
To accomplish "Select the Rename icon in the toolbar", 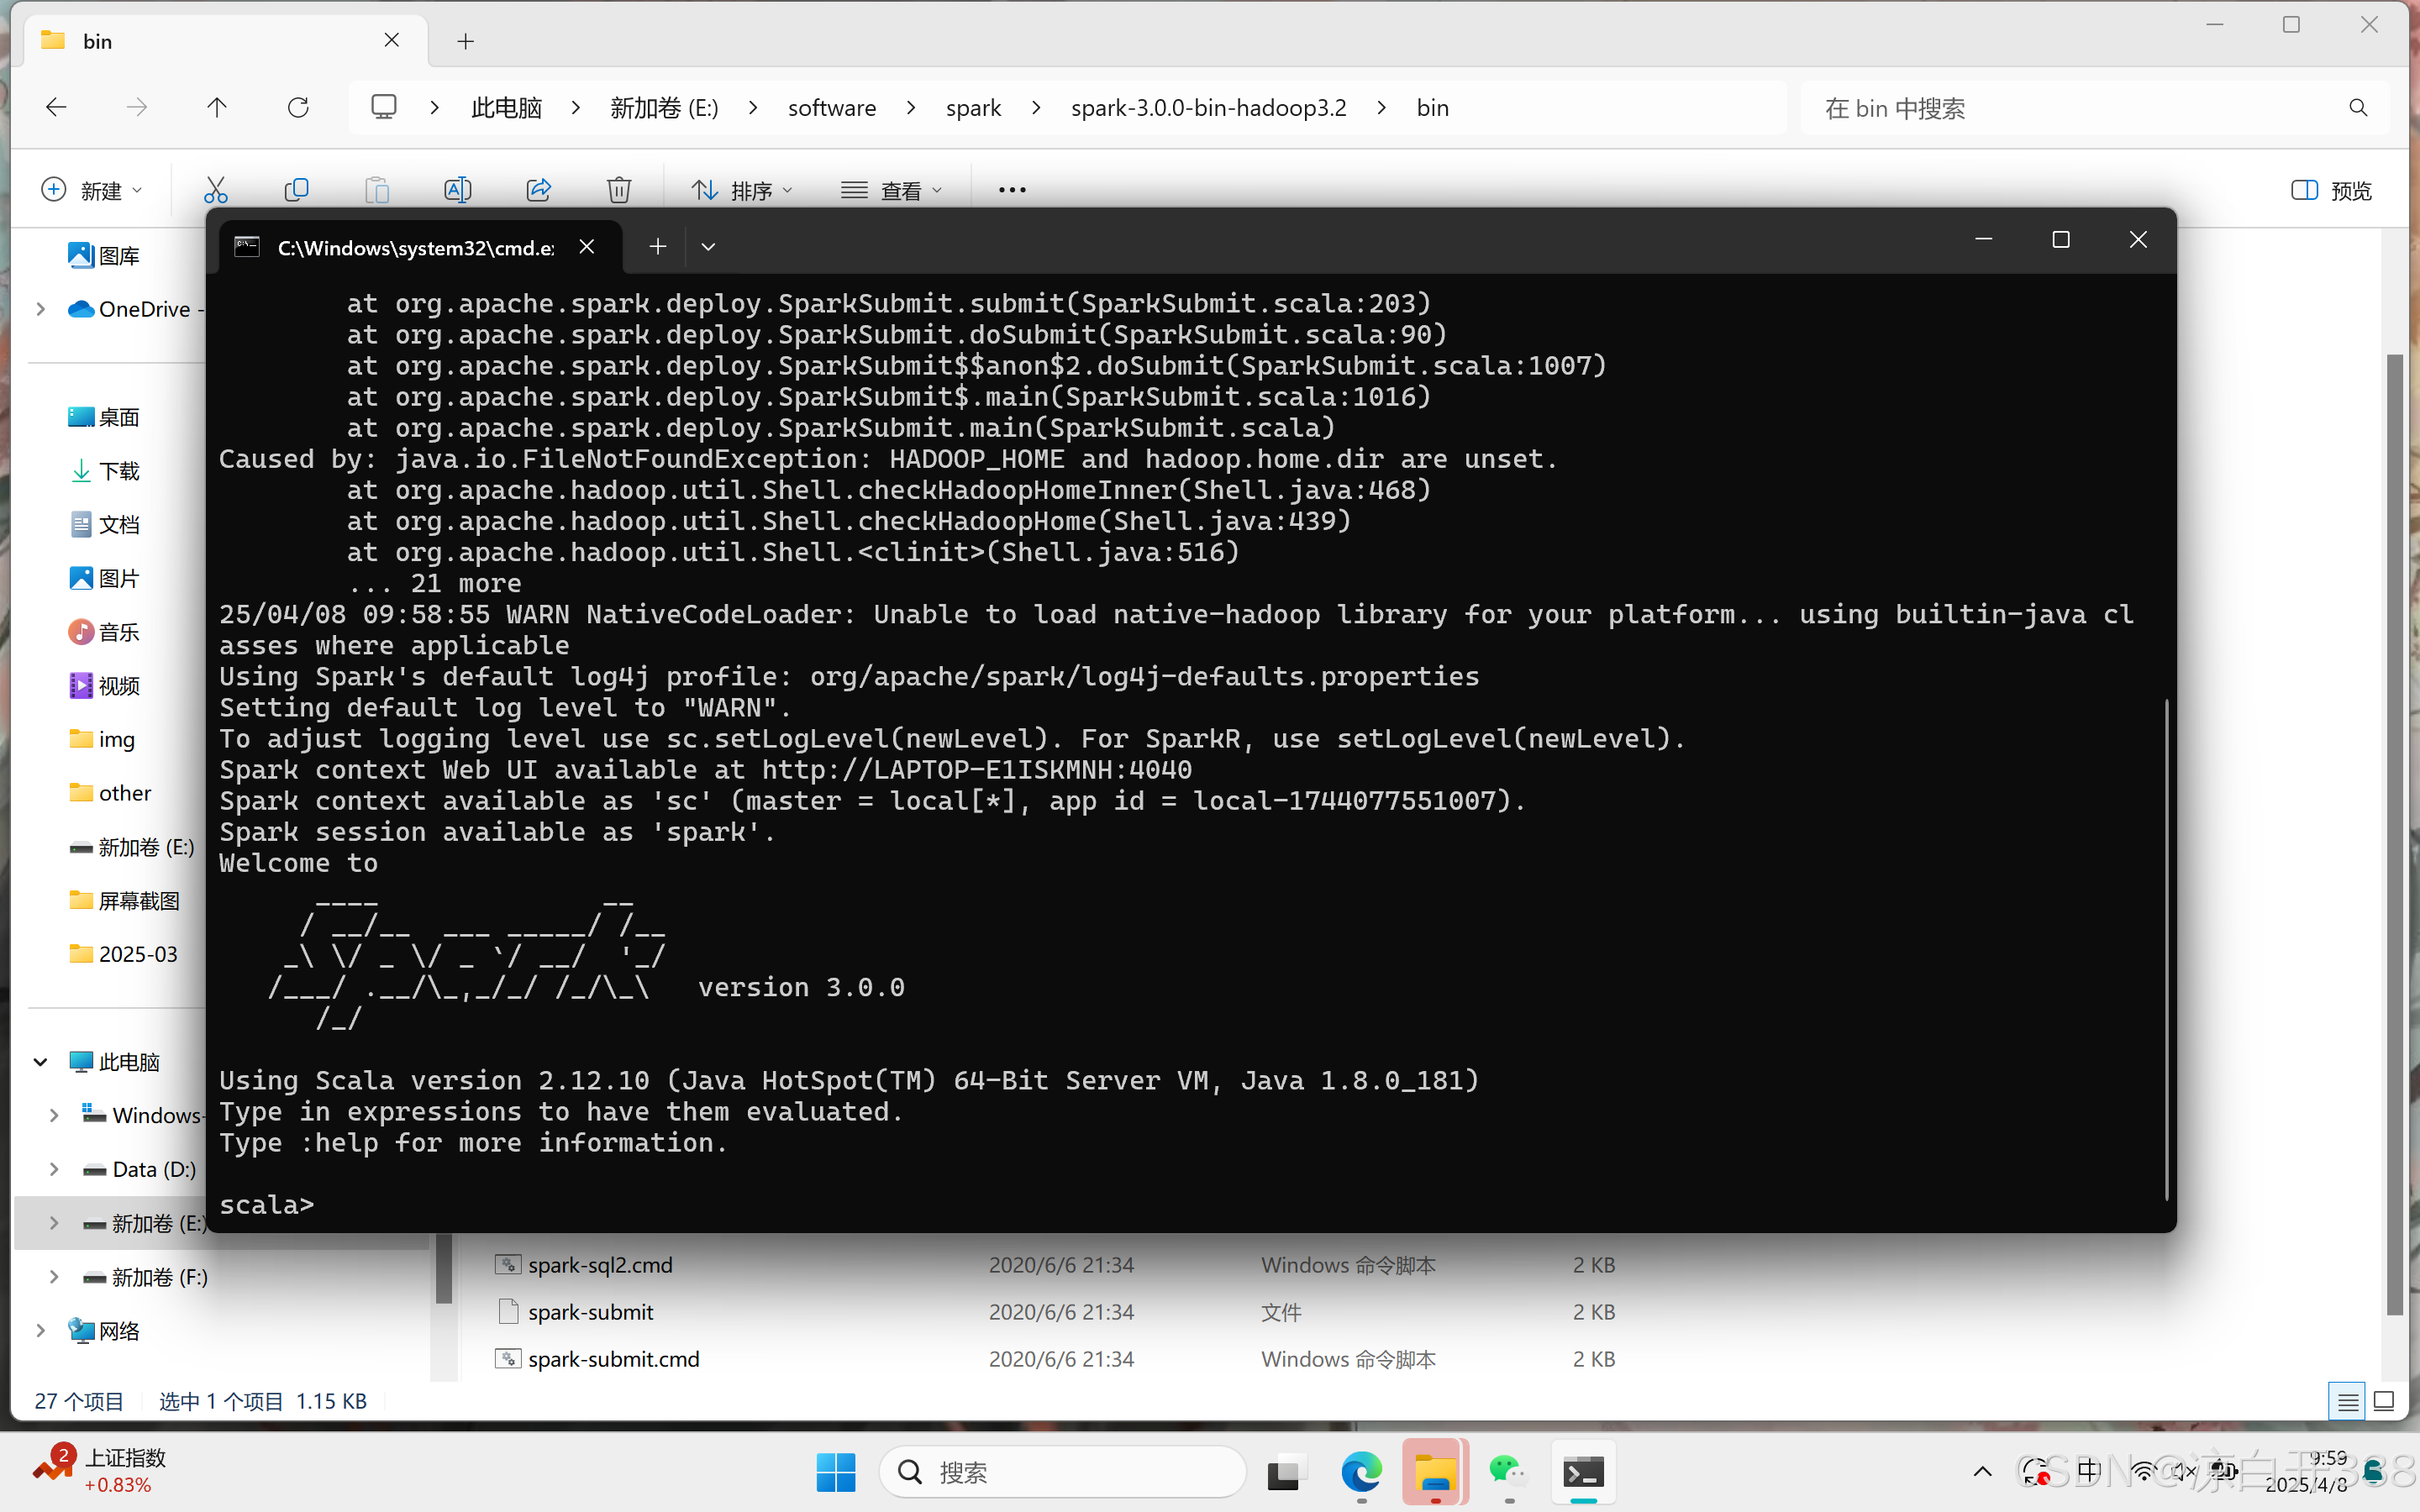I will click(457, 189).
